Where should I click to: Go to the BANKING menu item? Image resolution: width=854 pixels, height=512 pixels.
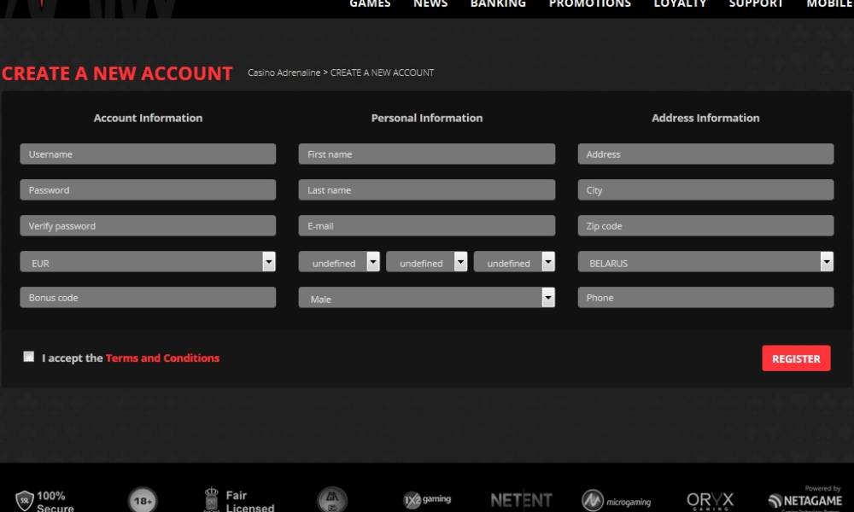point(498,4)
